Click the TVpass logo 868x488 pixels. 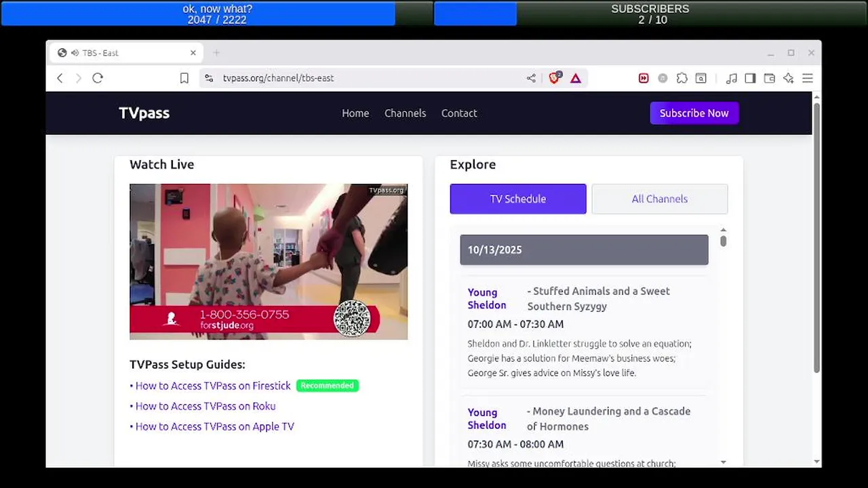144,113
